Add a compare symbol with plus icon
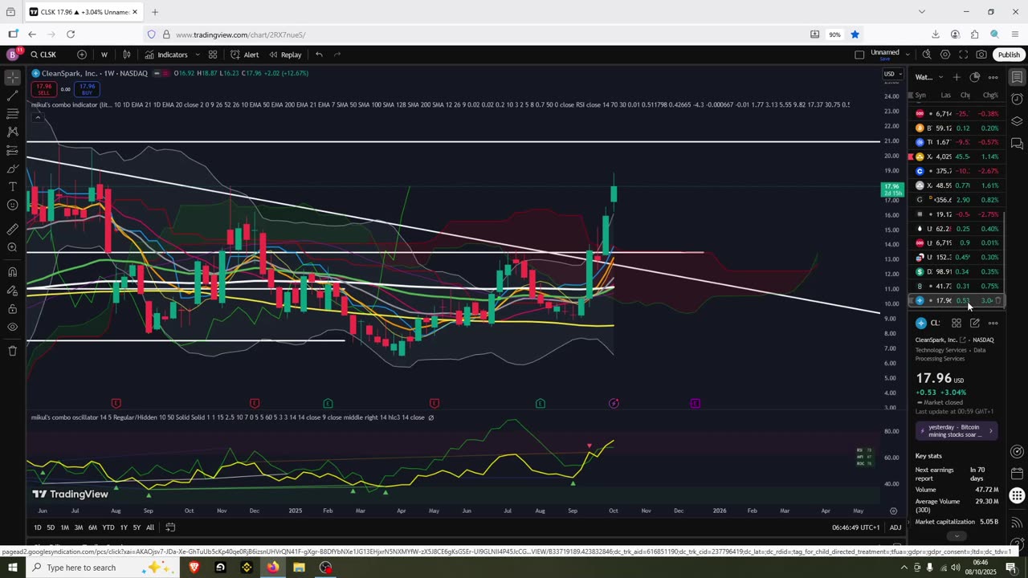 (x=82, y=55)
